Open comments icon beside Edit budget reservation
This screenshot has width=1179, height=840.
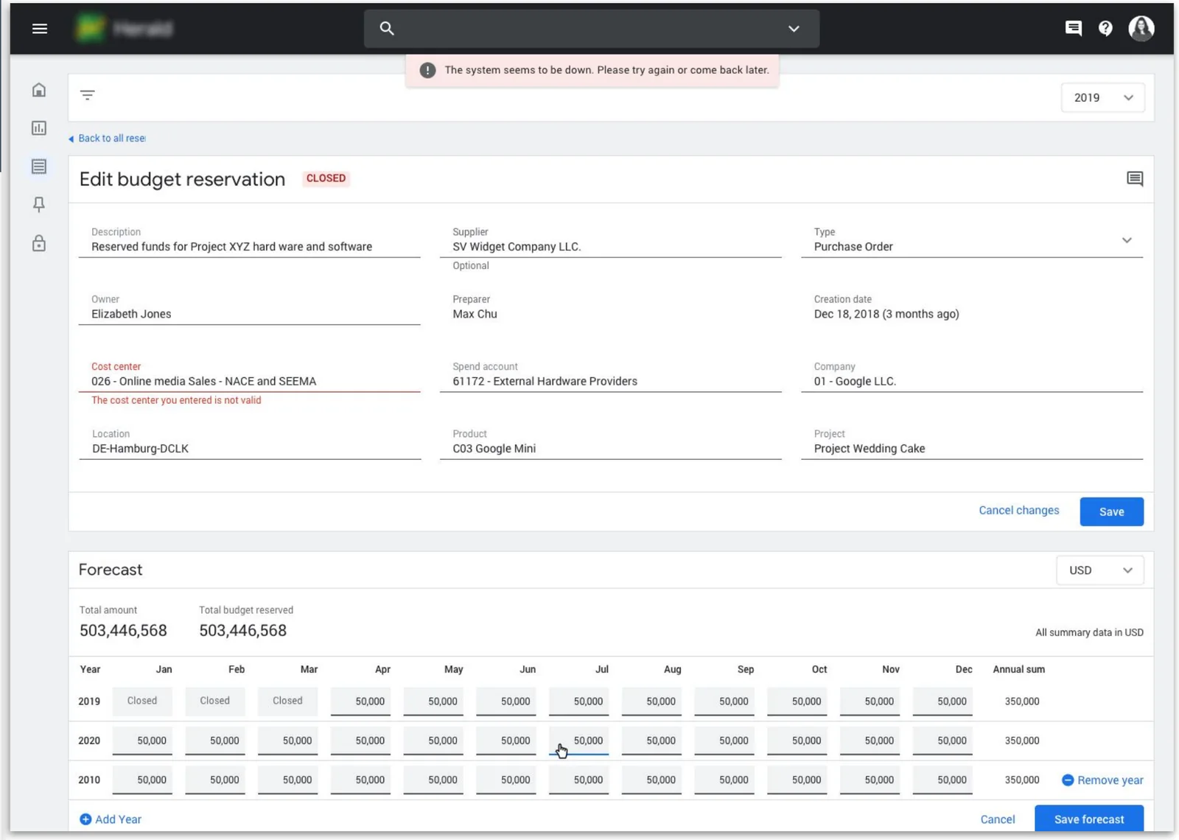coord(1135,179)
